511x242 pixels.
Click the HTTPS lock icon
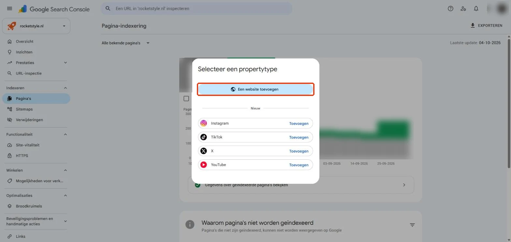click(x=9, y=156)
